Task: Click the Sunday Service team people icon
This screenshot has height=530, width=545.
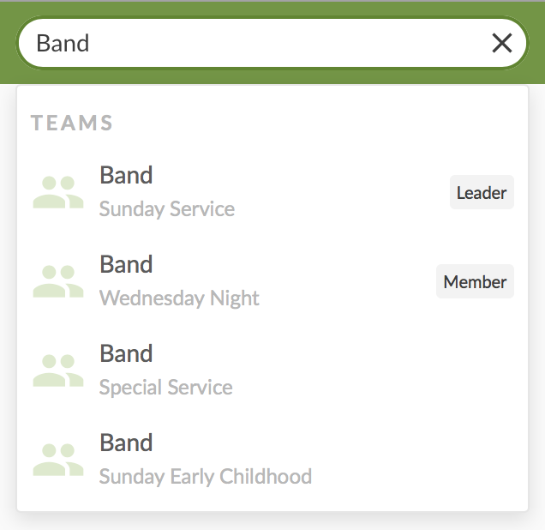Action: (x=58, y=192)
